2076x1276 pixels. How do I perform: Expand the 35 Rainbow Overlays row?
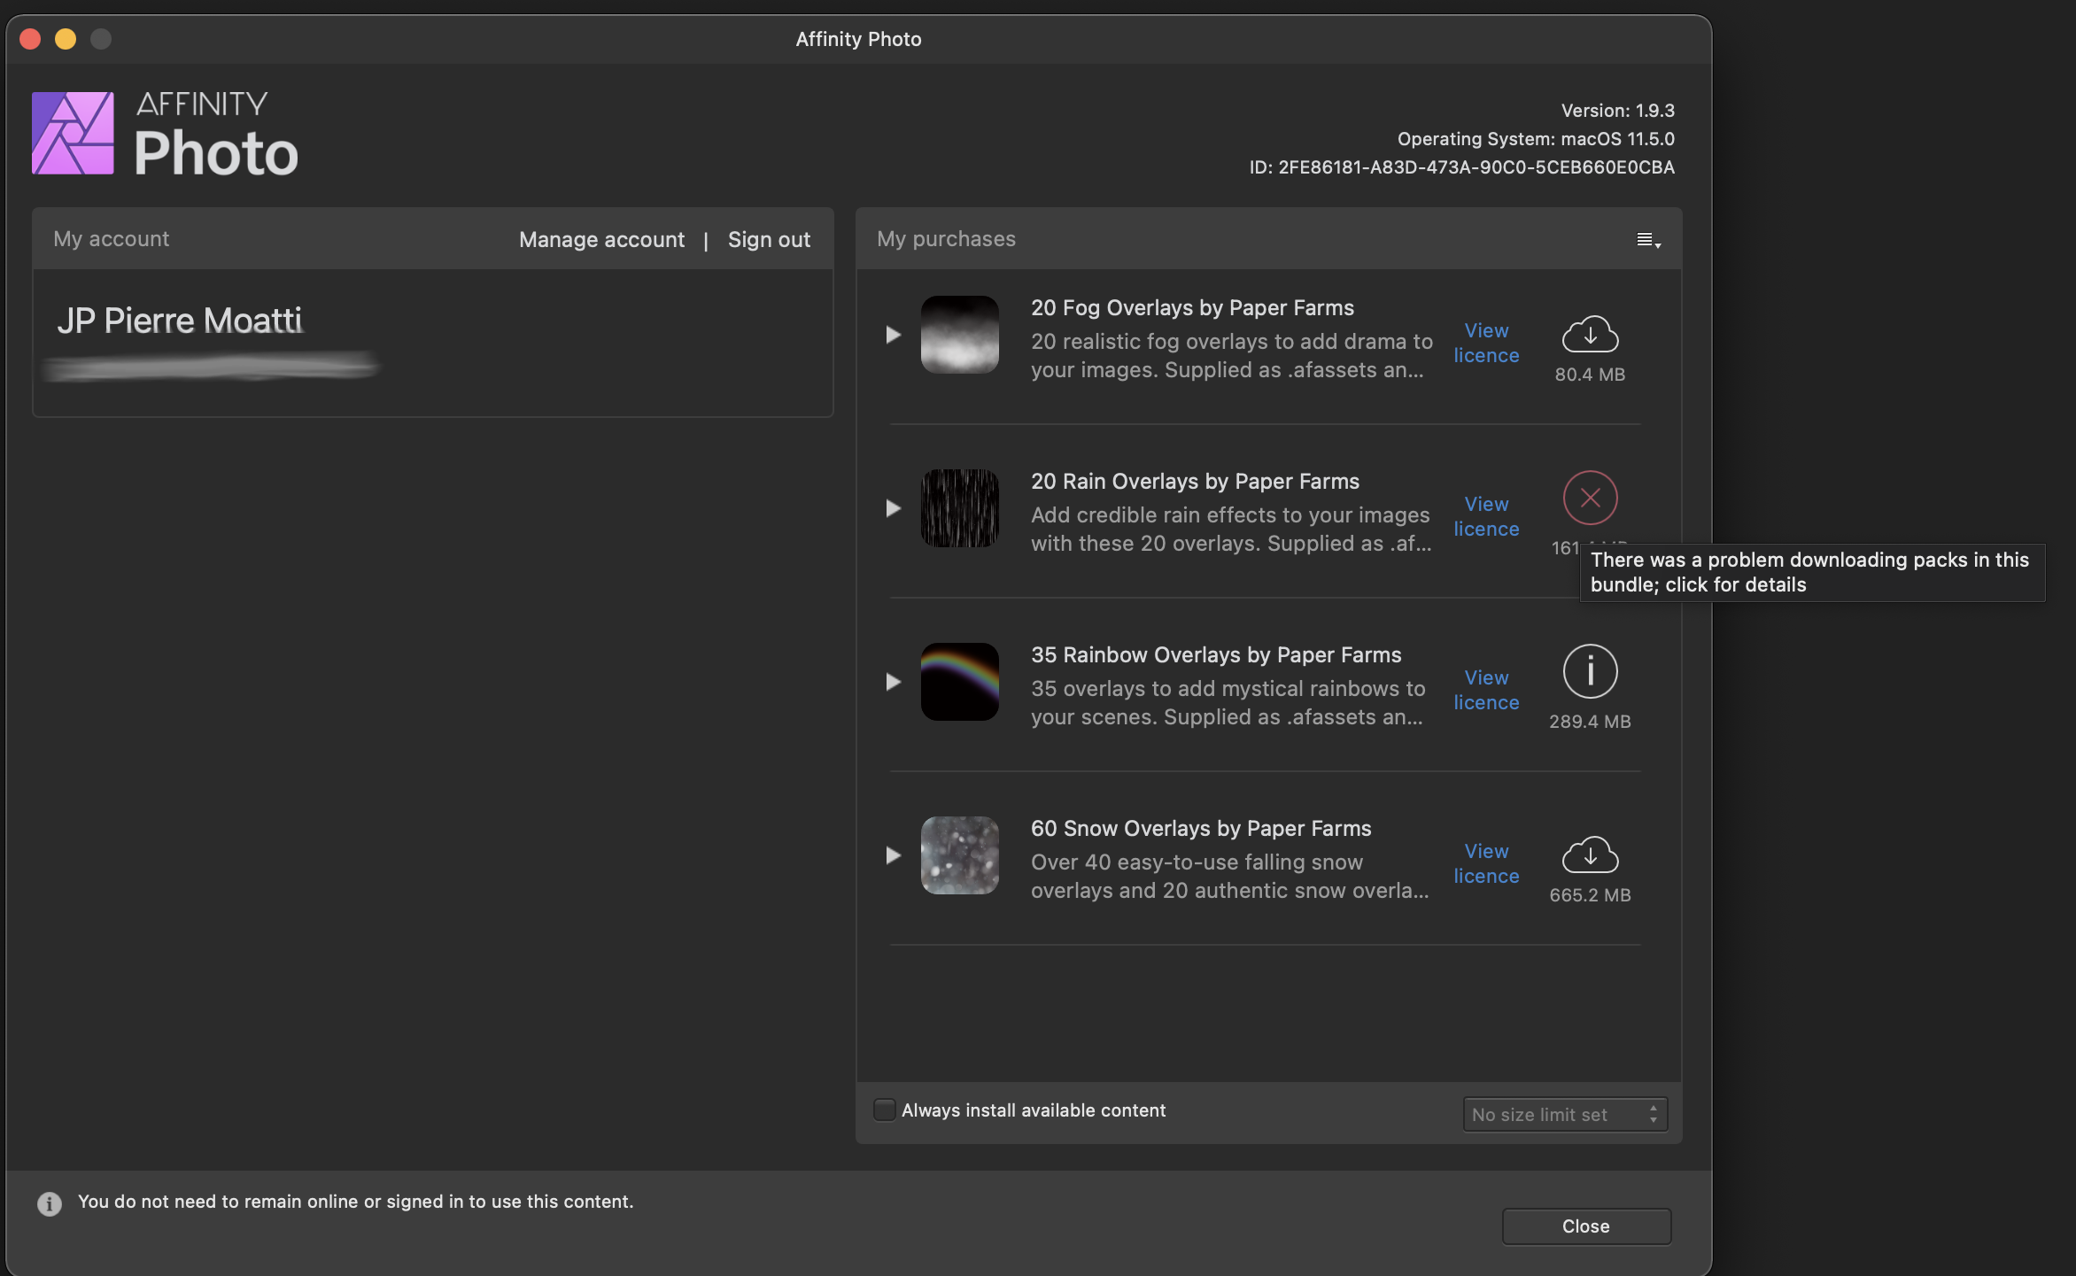pos(893,682)
